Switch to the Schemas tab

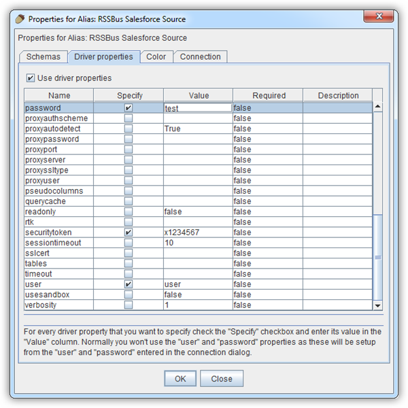click(44, 57)
